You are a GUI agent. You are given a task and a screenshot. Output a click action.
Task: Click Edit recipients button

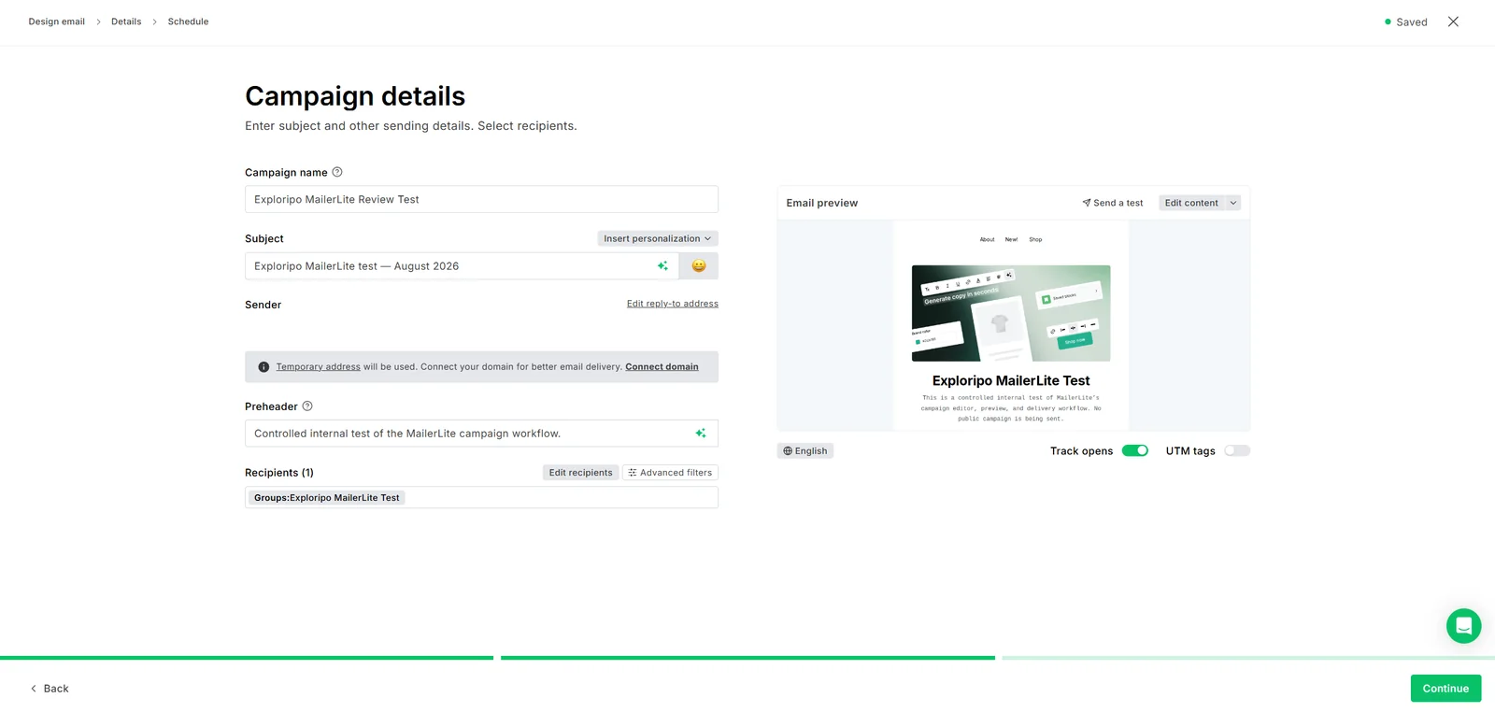(580, 473)
